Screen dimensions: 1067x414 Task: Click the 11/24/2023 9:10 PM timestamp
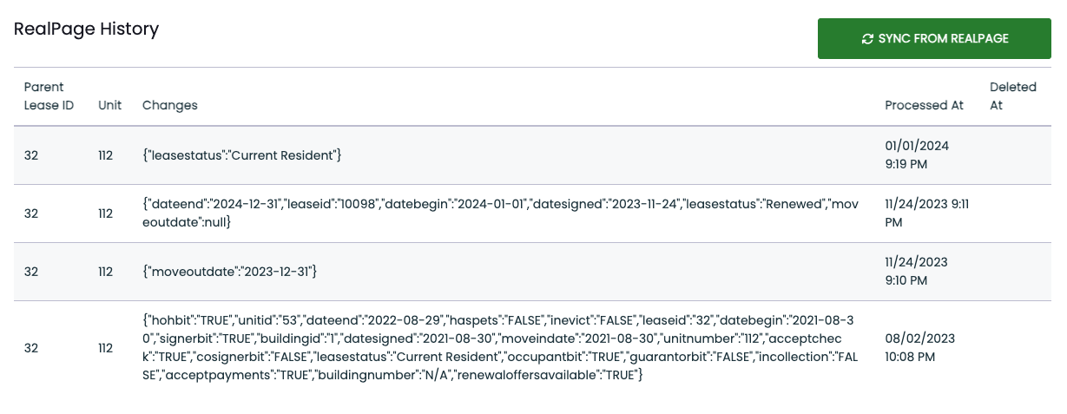point(917,272)
